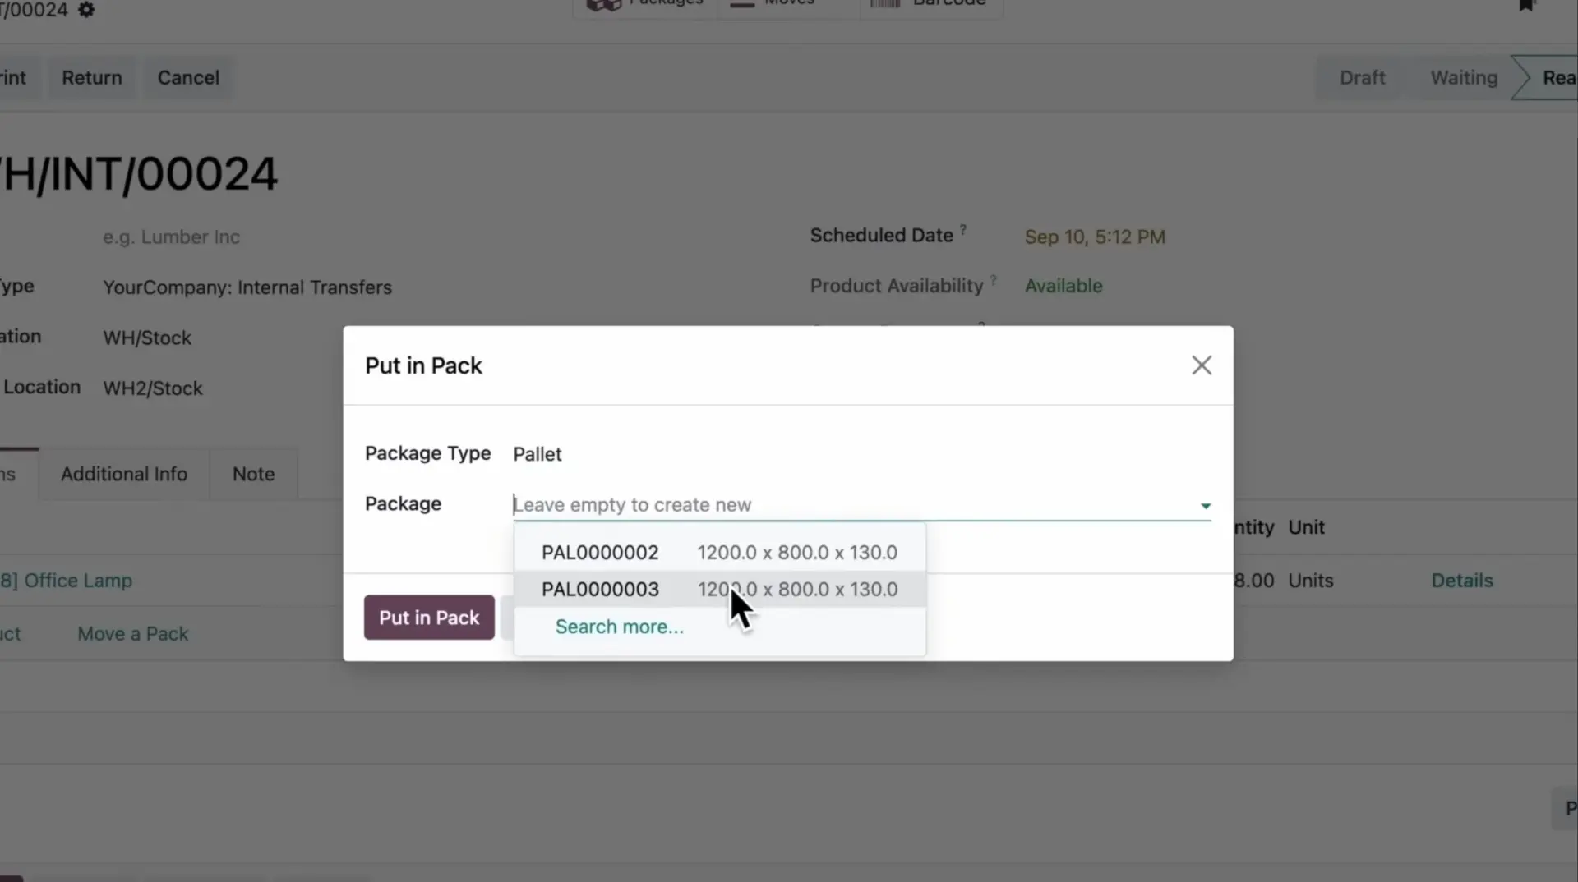Click the Scheduled Date help question mark

963,230
